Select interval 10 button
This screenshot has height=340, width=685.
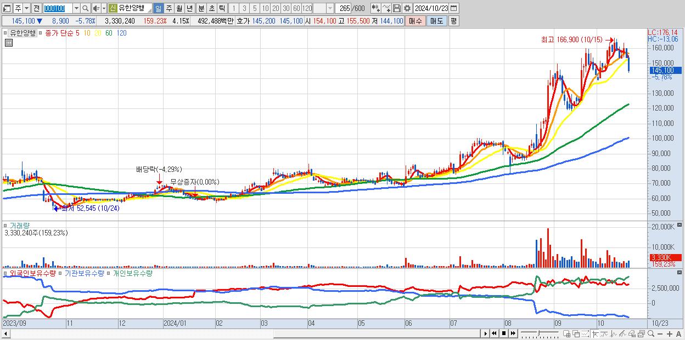(265, 8)
